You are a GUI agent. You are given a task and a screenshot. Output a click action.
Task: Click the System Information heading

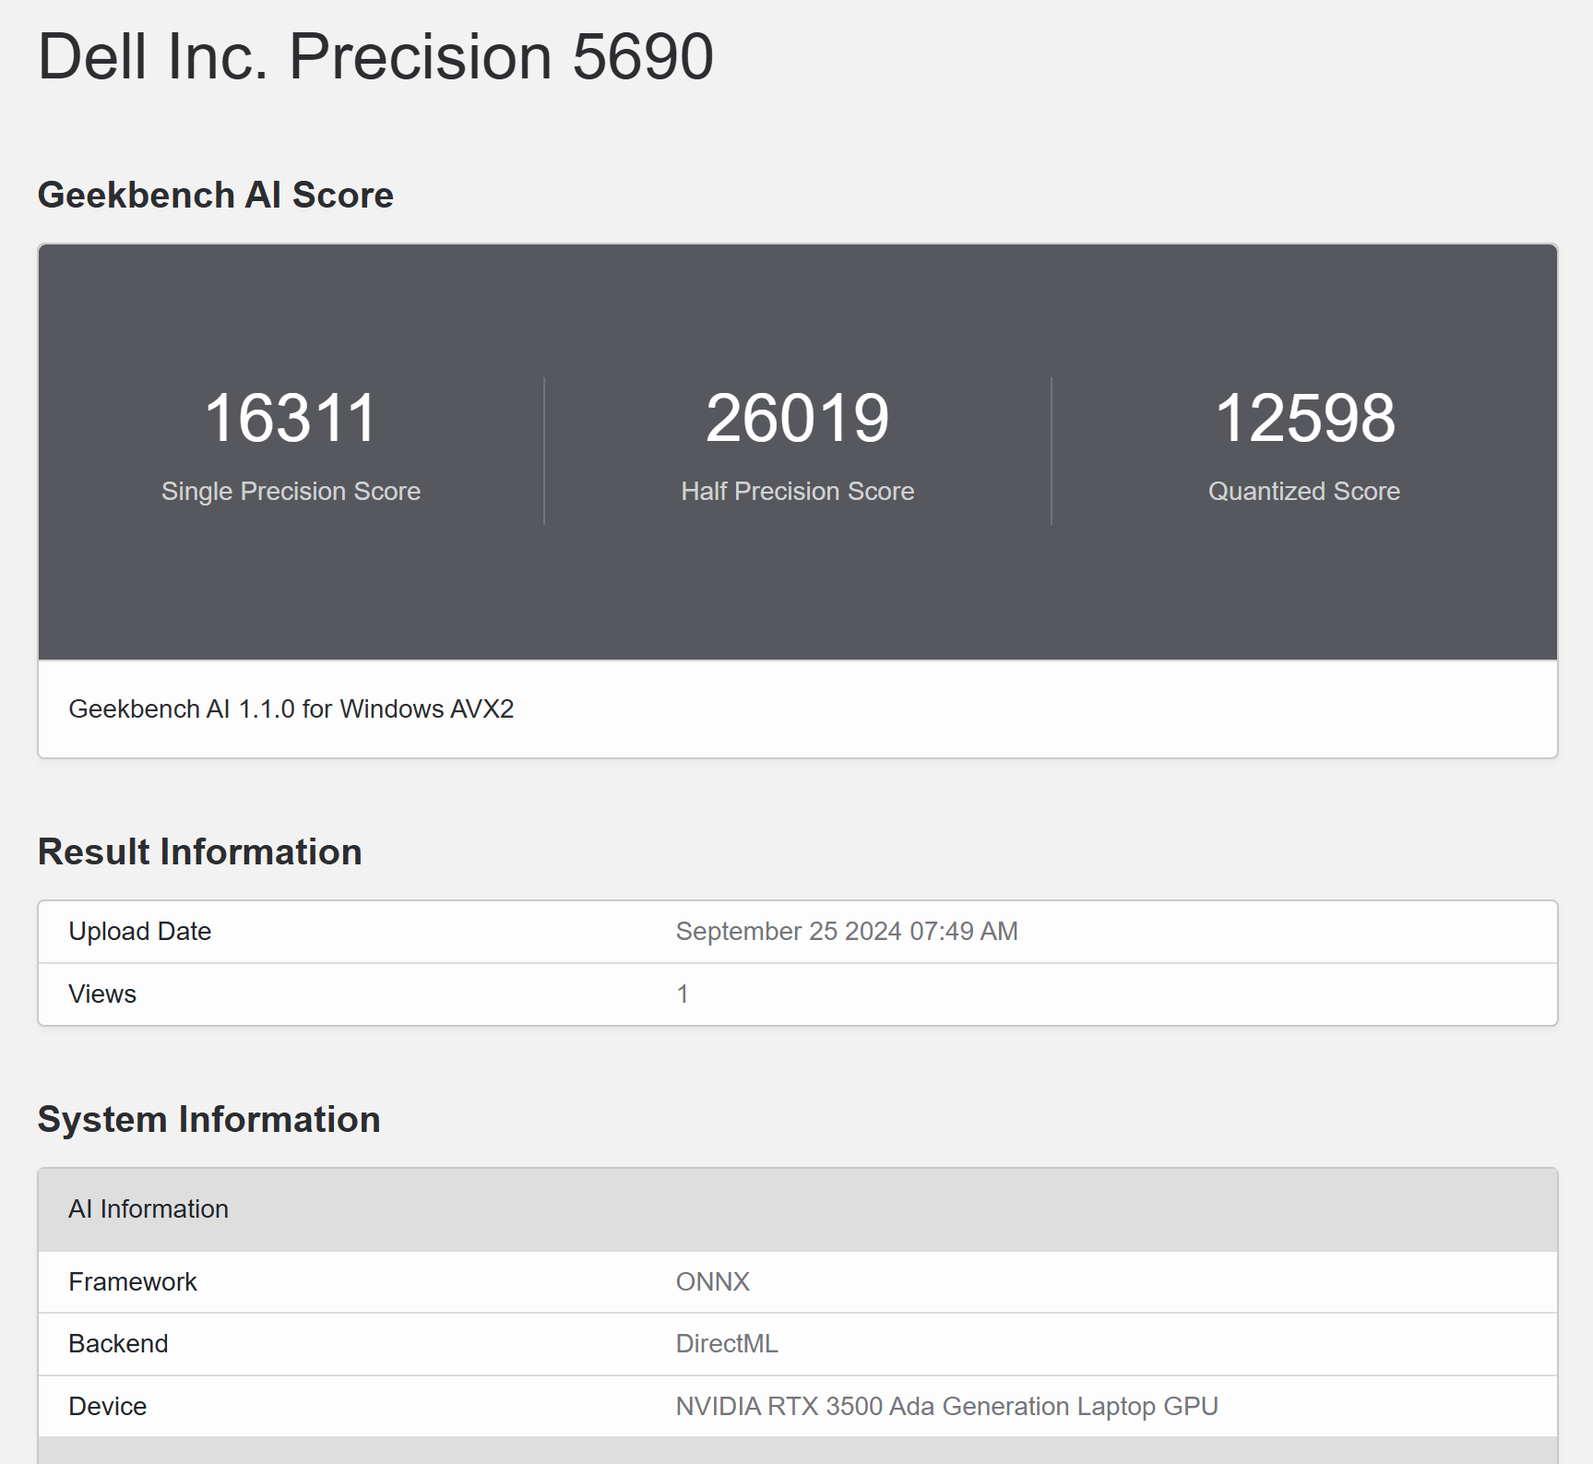click(x=209, y=1120)
